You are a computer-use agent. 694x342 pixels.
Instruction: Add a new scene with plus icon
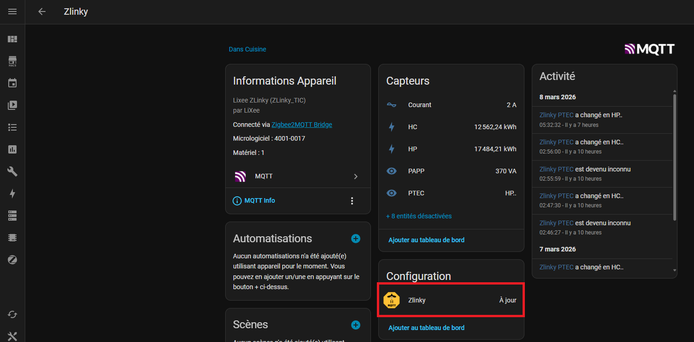click(355, 325)
